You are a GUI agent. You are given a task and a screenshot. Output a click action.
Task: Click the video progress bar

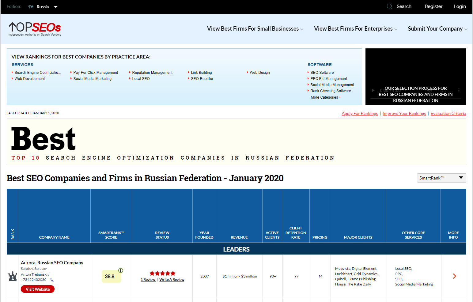(x=416, y=98)
